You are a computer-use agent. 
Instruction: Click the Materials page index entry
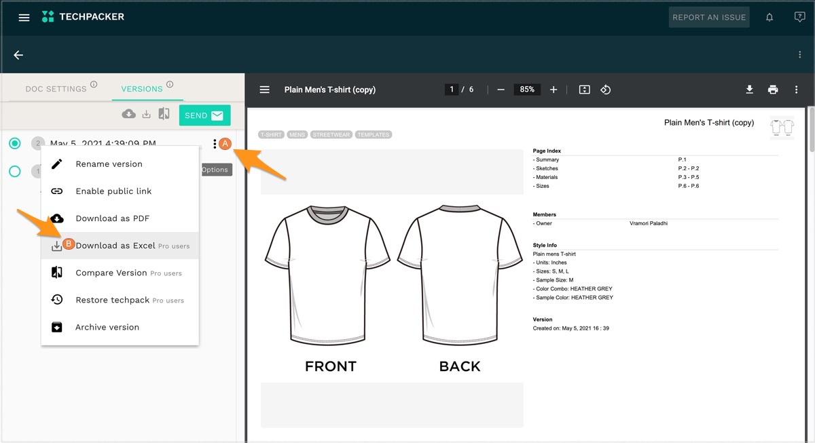[x=547, y=177]
